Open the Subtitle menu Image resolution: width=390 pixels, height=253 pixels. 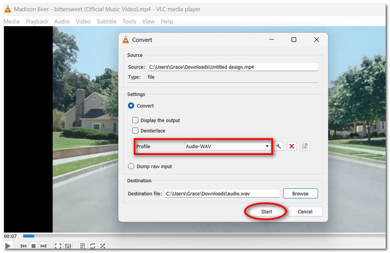106,21
